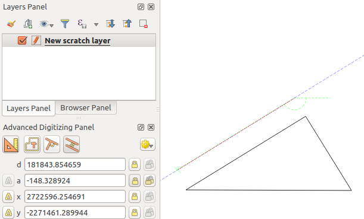Open advanced digitizing settings gear dropdown
The height and width of the screenshot is (219, 364).
148,145
